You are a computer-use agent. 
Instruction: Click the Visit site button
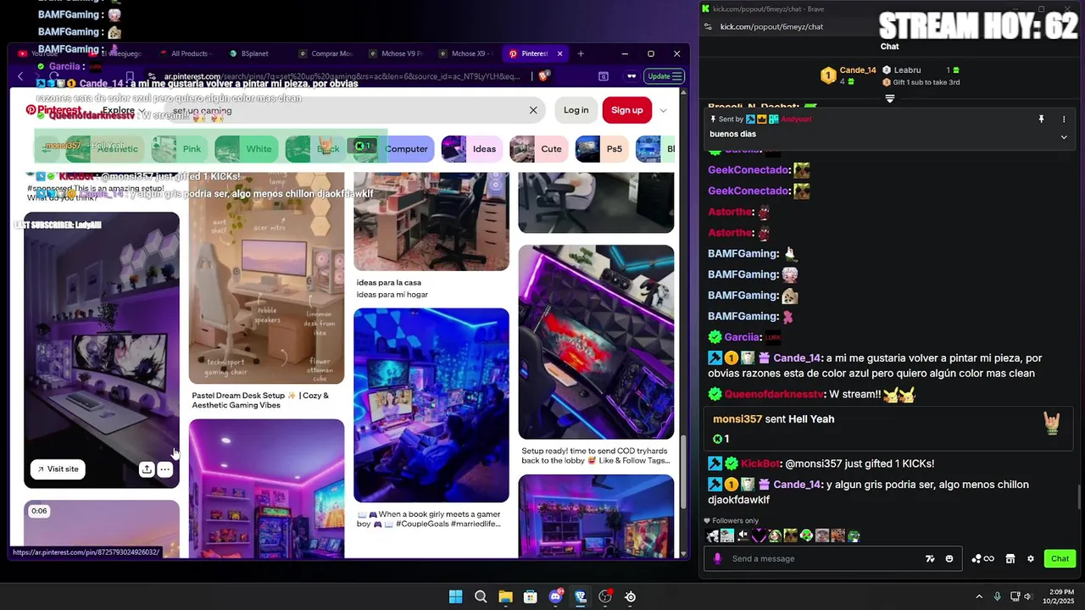pos(57,469)
